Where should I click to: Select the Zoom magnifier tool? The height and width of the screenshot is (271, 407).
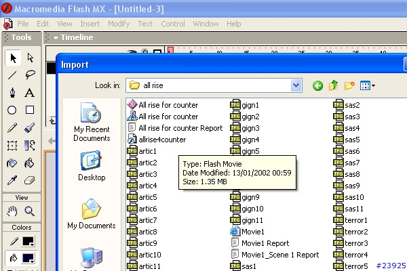30,211
